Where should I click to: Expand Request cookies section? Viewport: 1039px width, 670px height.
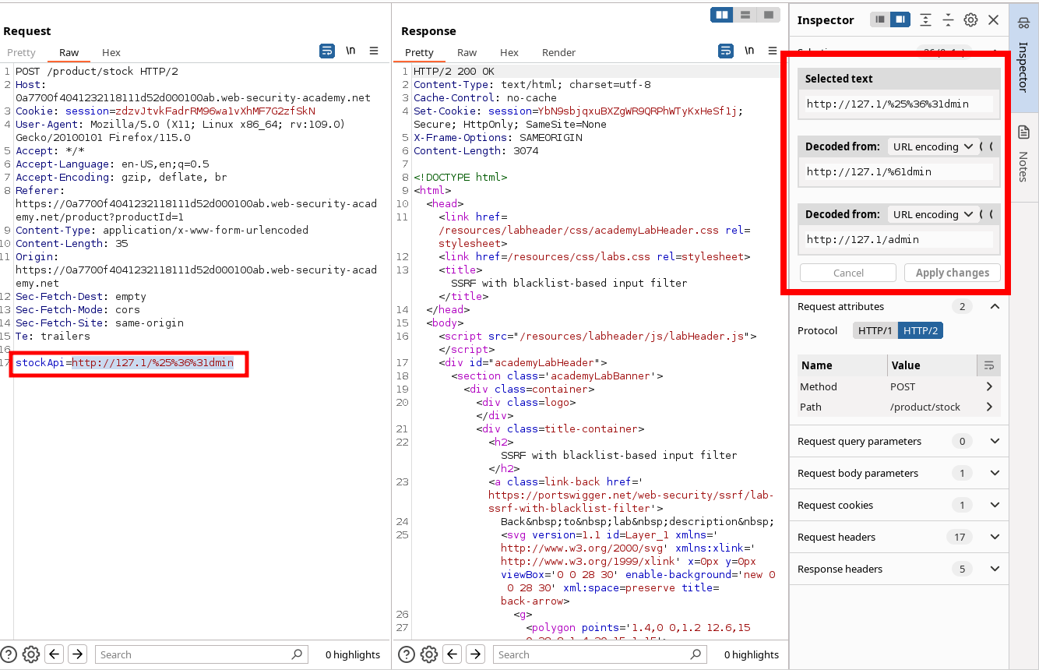[x=995, y=505]
